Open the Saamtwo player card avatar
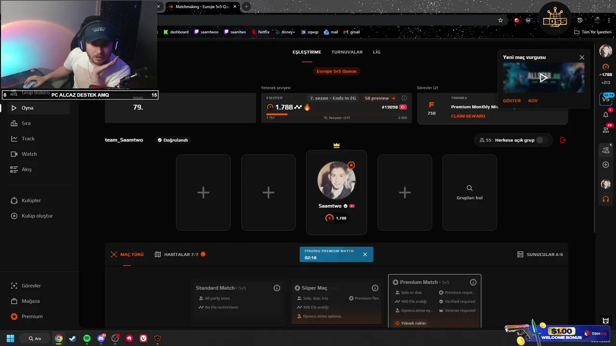The height and width of the screenshot is (346, 616). [x=336, y=180]
